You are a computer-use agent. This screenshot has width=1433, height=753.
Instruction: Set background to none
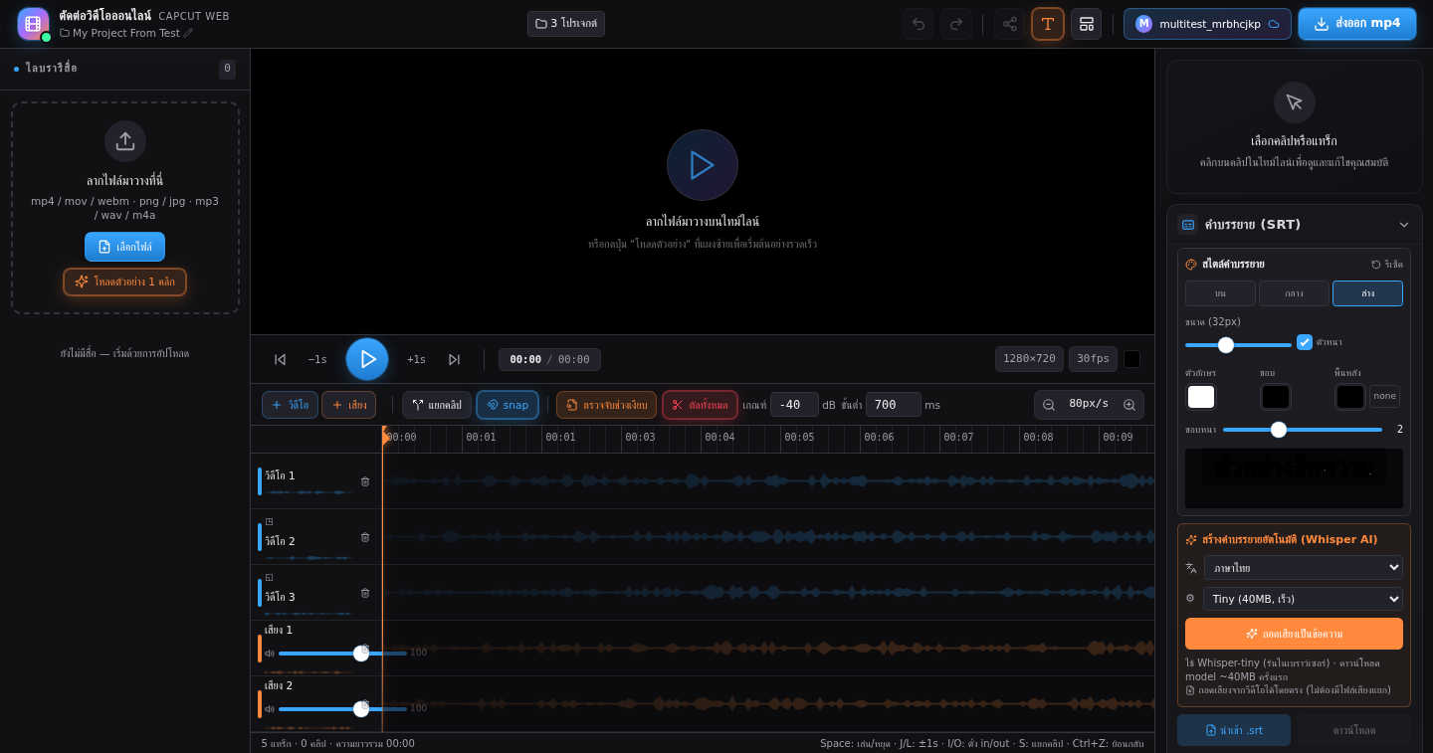tap(1384, 396)
